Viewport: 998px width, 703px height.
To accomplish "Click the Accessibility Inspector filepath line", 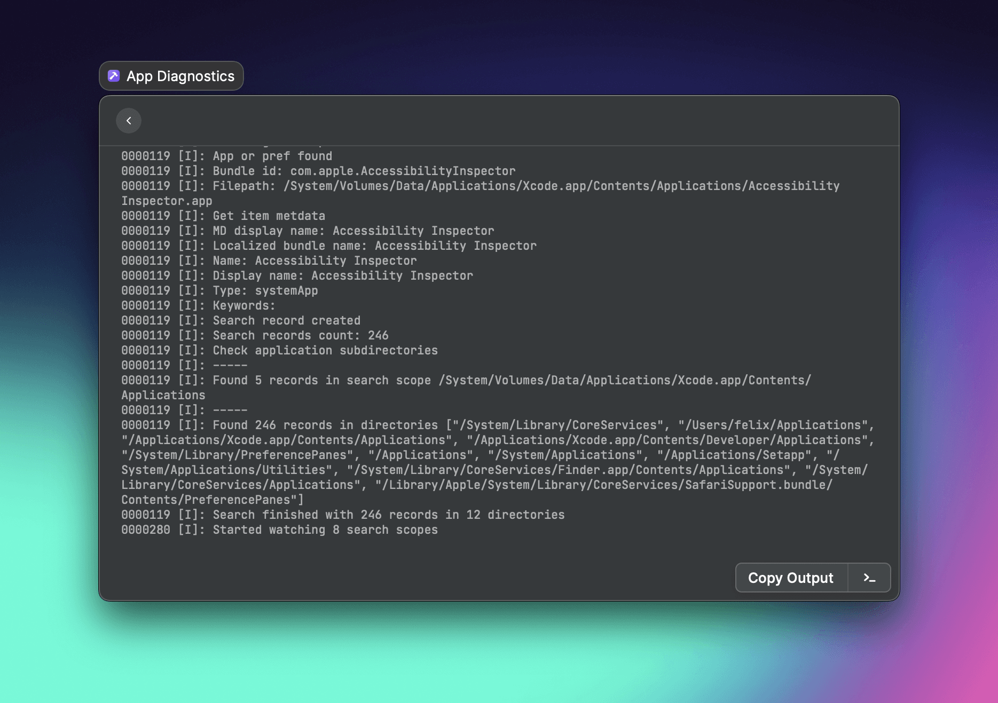I will point(480,186).
